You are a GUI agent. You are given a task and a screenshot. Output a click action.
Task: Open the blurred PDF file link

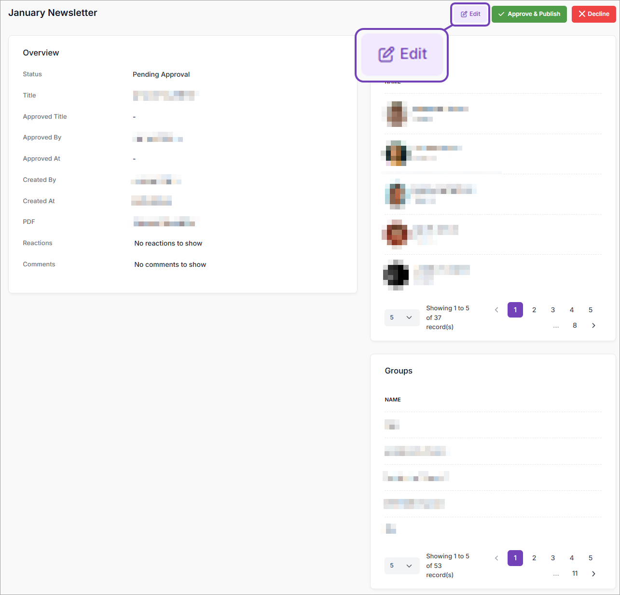(165, 222)
